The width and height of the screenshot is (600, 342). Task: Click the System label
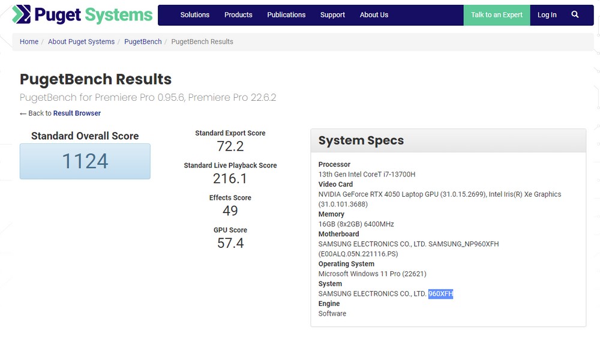(330, 284)
